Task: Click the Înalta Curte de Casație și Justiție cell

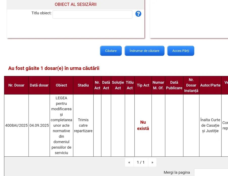Action: 210,125
